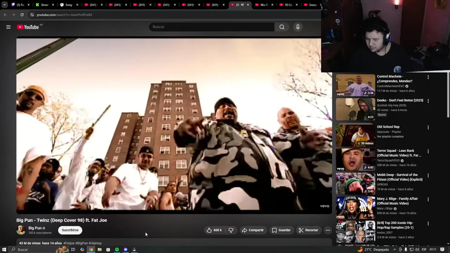
Task: View site information icon in address bar
Action: (x=32, y=15)
